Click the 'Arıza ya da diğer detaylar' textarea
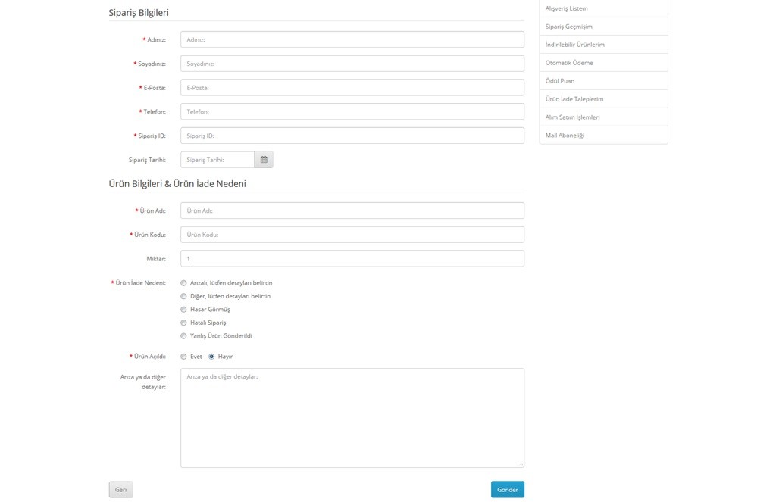 (x=352, y=418)
